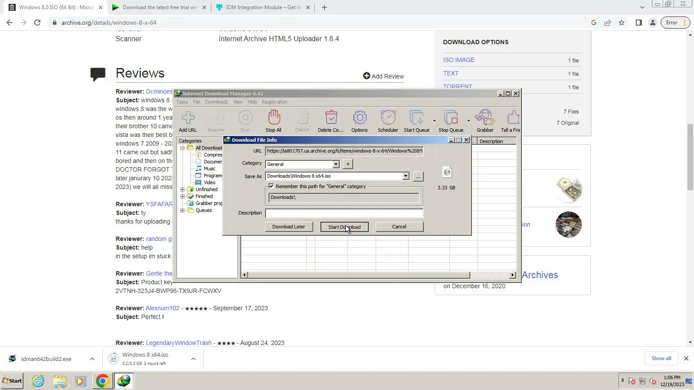
Task: Click the Download Later button
Action: pyautogui.click(x=289, y=227)
